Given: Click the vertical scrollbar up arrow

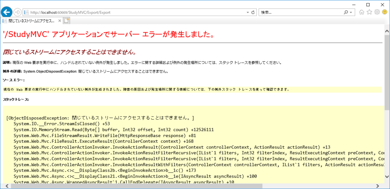Looking at the screenshot, I should (387, 31).
